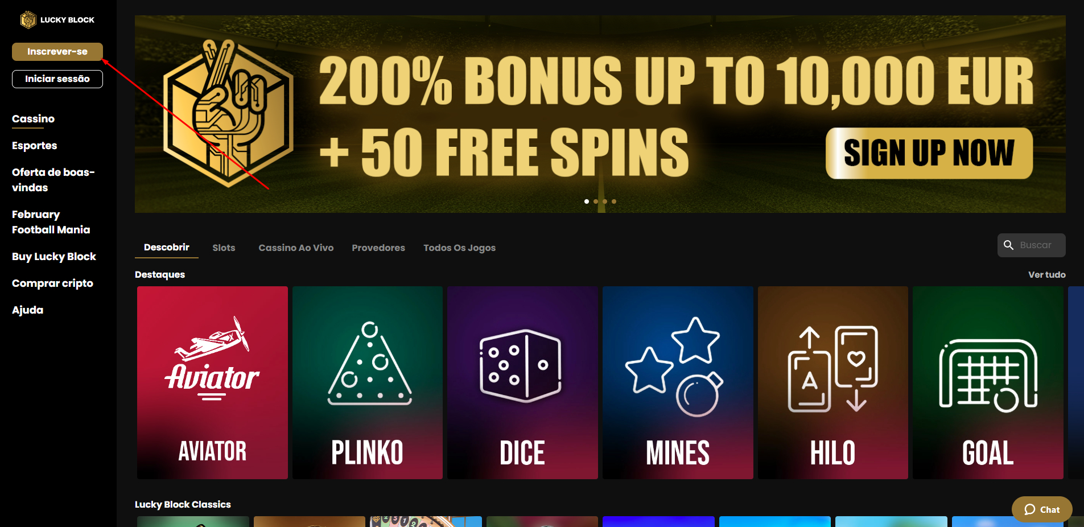Viewport: 1084px width, 527px height.
Task: Launch the Aviator game tile
Action: coord(212,382)
